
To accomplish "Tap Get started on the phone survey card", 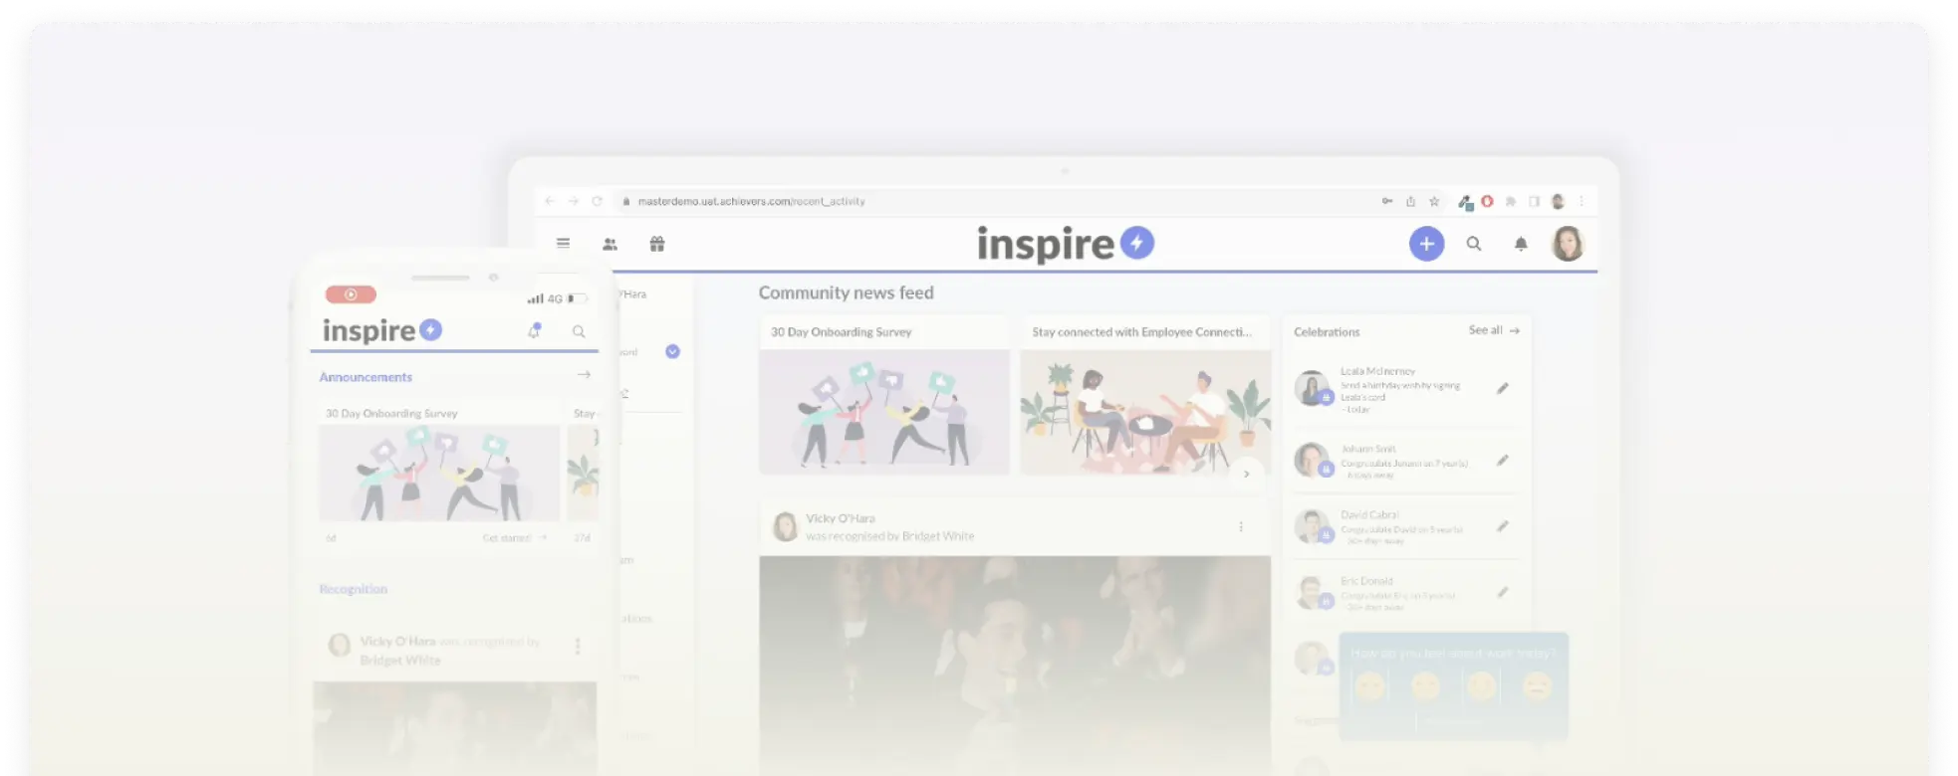I will pyautogui.click(x=514, y=538).
